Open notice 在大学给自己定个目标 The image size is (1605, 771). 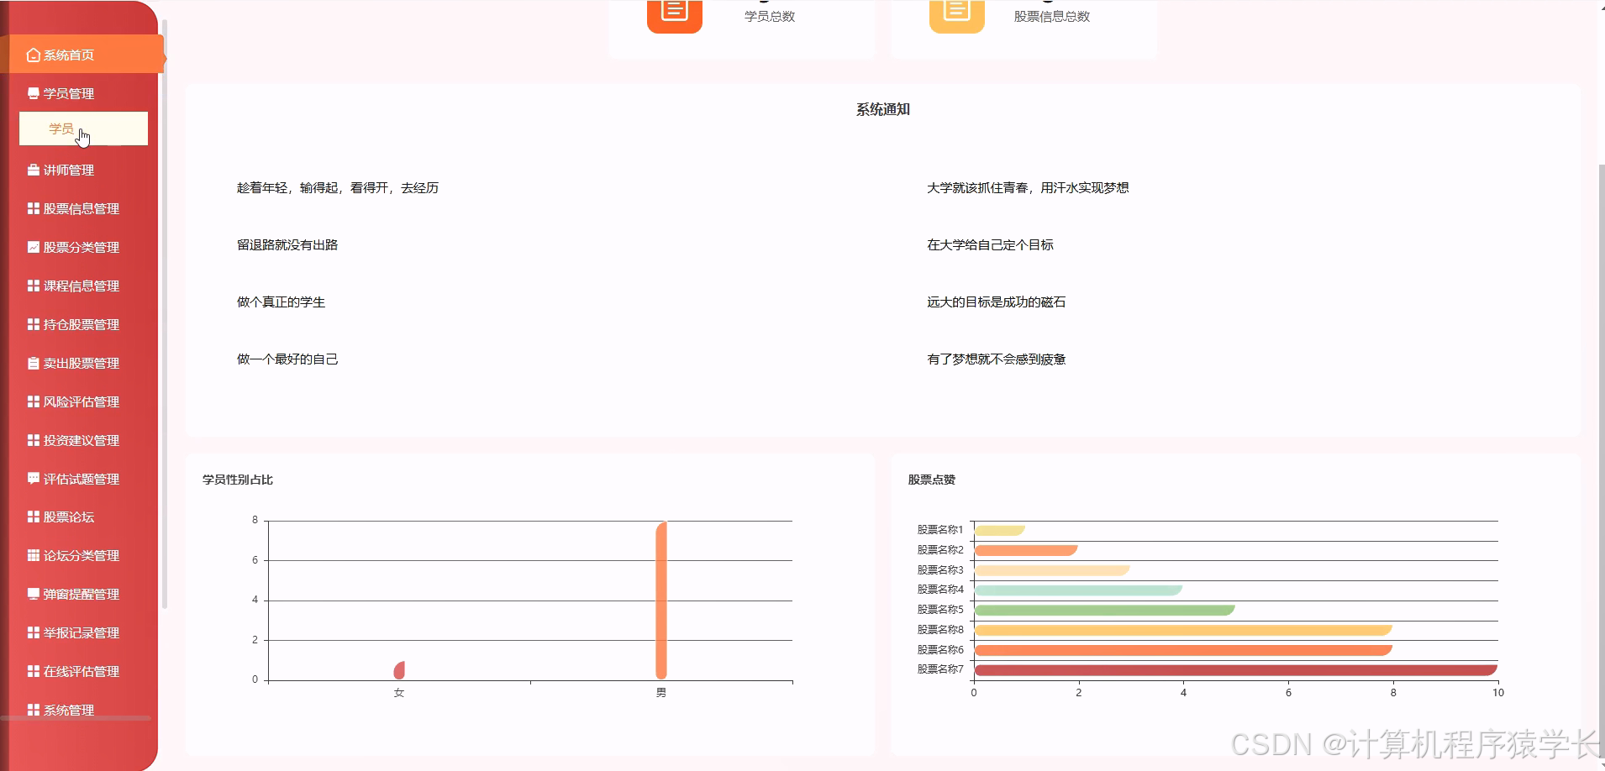[990, 245]
